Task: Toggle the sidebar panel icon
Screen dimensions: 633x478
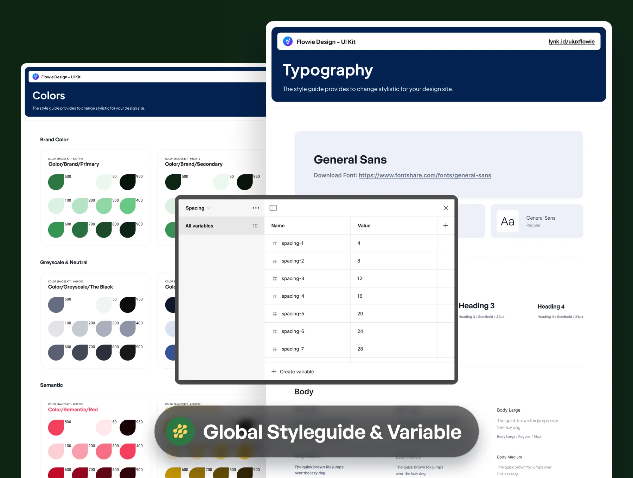Action: pos(273,208)
